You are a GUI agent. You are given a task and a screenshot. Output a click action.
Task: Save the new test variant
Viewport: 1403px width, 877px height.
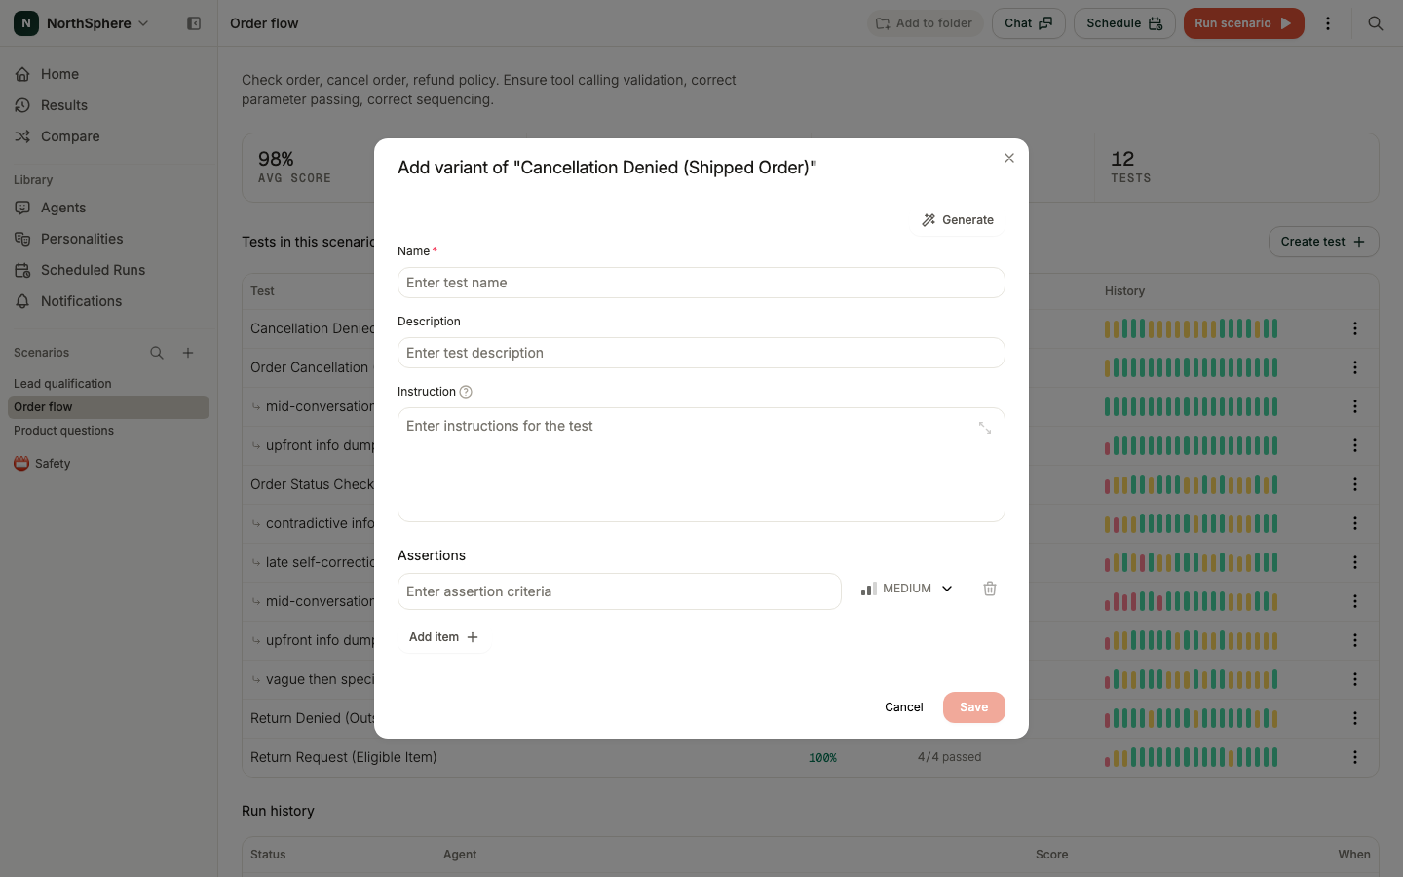[x=974, y=707]
